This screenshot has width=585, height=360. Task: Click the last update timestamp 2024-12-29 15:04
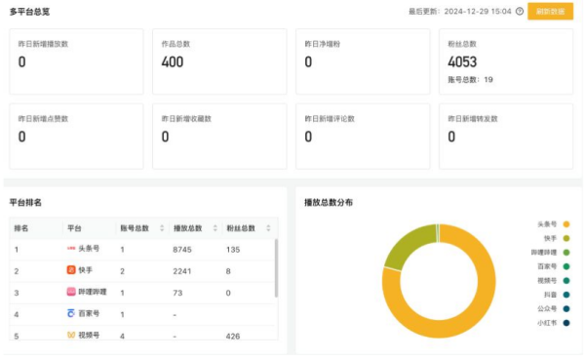point(478,11)
